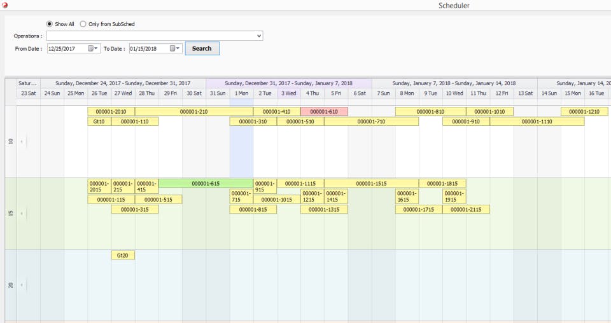Select appointment 000001-510
The image size is (611, 323).
point(300,121)
